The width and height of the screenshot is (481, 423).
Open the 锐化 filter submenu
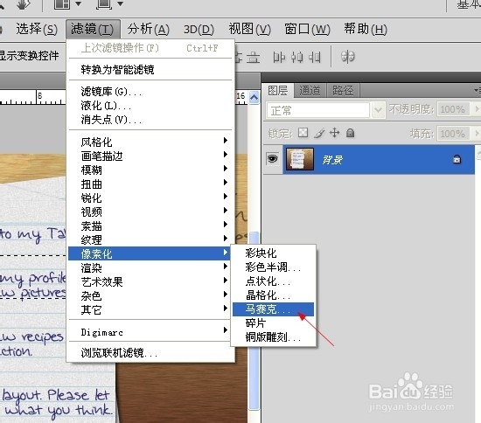click(150, 198)
